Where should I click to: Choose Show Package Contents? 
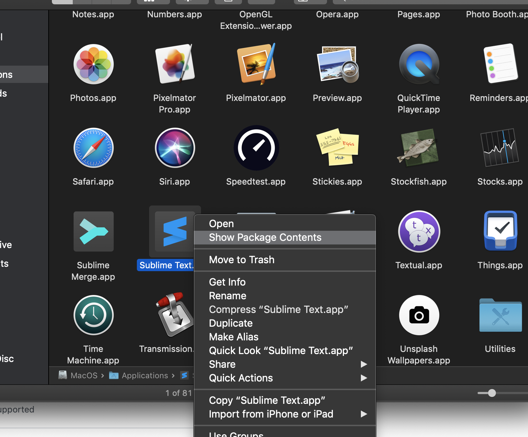tap(285, 238)
